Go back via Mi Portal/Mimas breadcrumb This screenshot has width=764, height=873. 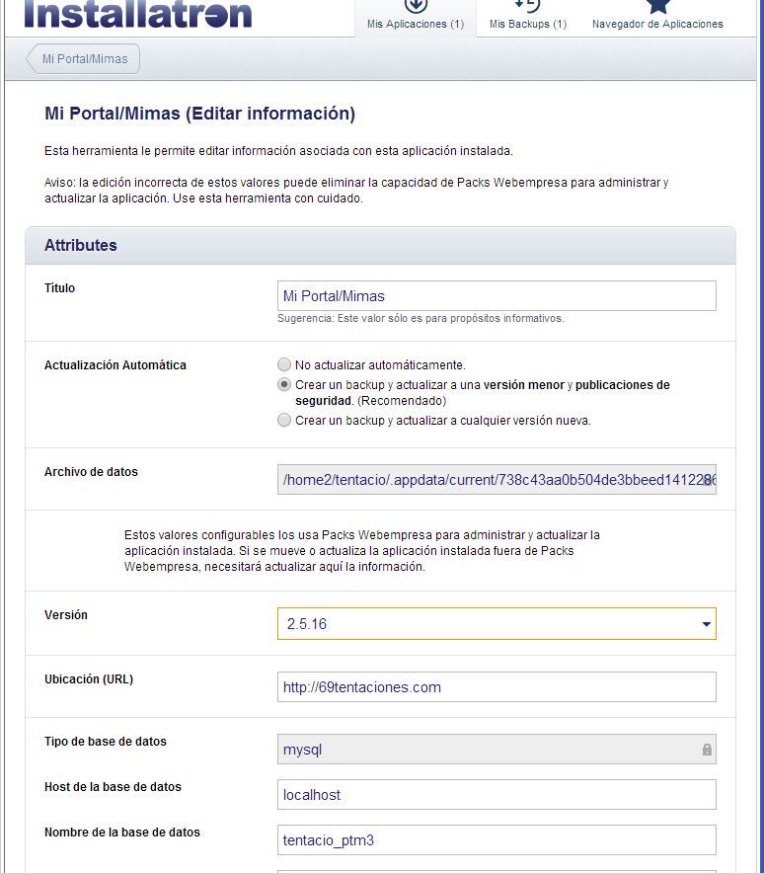point(83,59)
